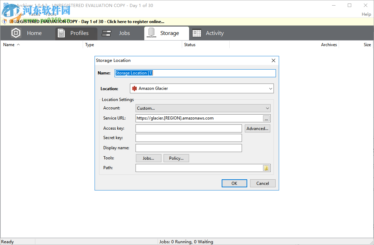
Task: Sort list by Type column
Action: click(132, 44)
